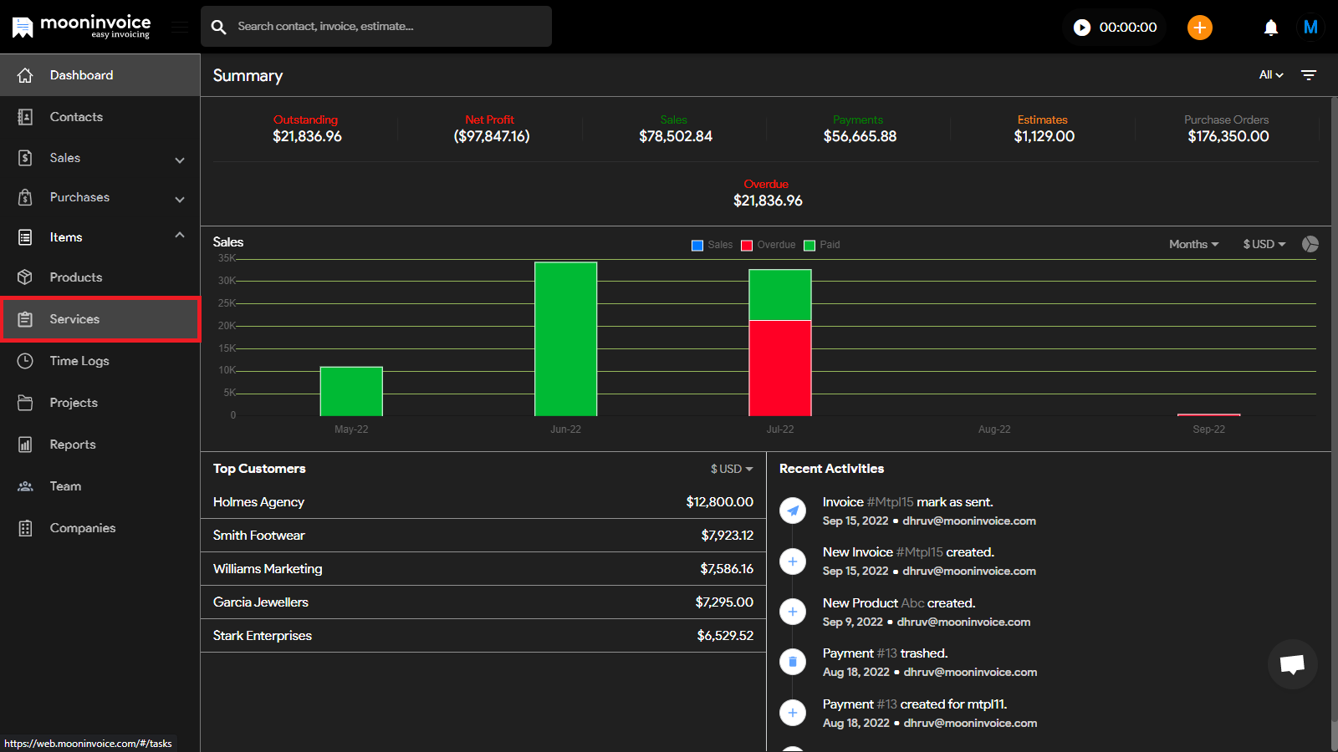Viewport: 1338px width, 752px height.
Task: Click the Dashboard home icon
Action: click(x=25, y=75)
